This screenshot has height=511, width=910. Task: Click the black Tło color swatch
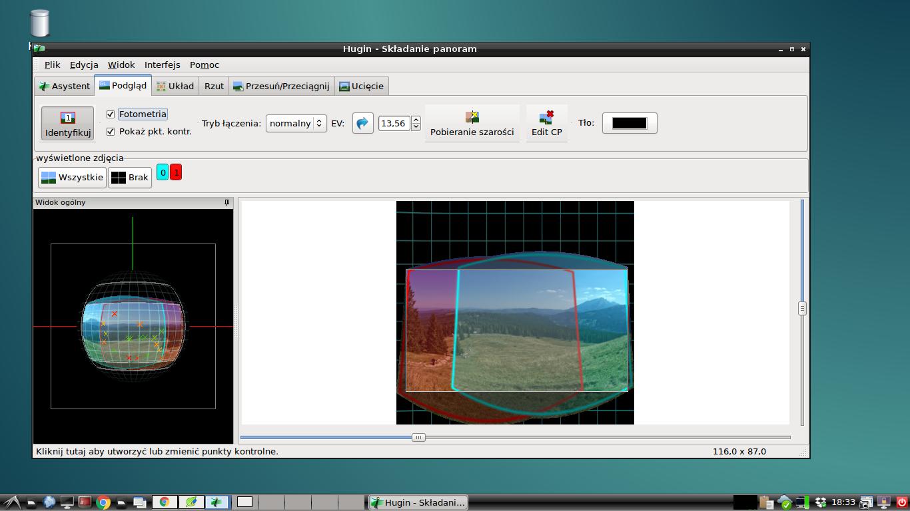click(630, 123)
